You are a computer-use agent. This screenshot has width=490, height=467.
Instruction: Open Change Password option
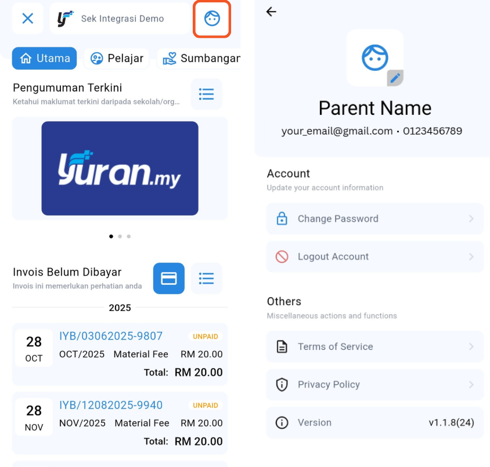pyautogui.click(x=374, y=219)
